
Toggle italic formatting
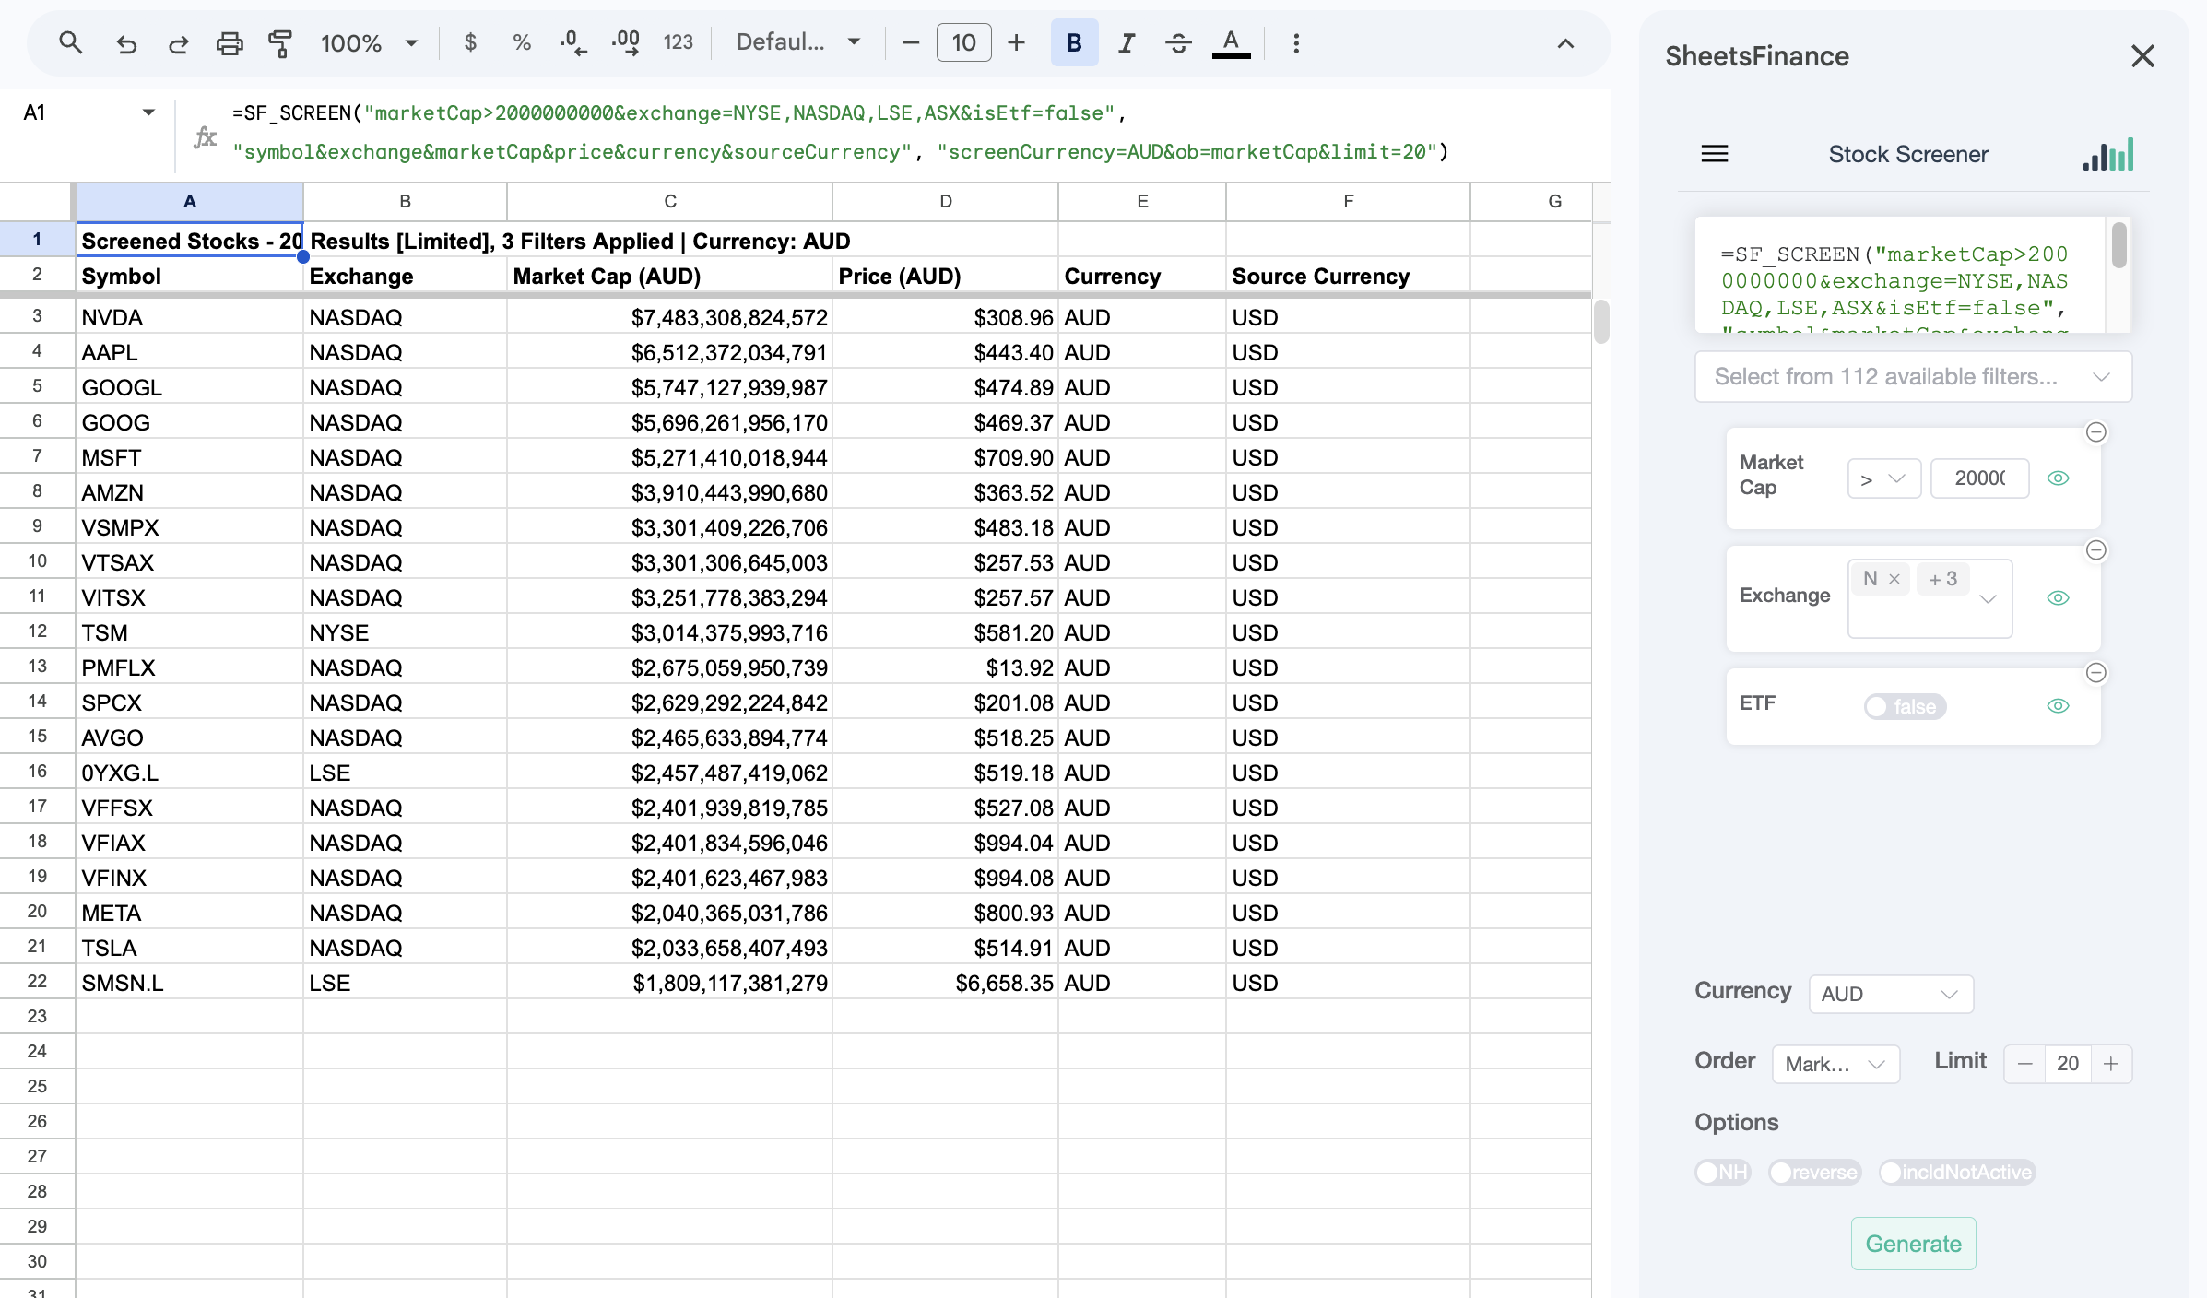point(1127,42)
